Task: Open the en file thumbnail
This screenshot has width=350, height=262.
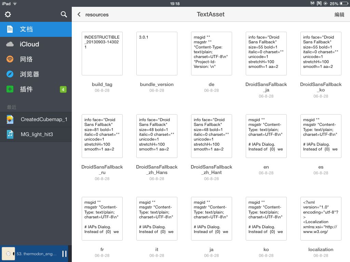Action: click(x=266, y=136)
